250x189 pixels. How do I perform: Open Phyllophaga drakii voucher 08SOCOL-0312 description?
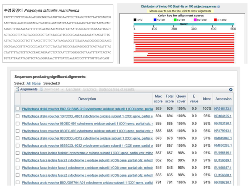pos(87,138)
